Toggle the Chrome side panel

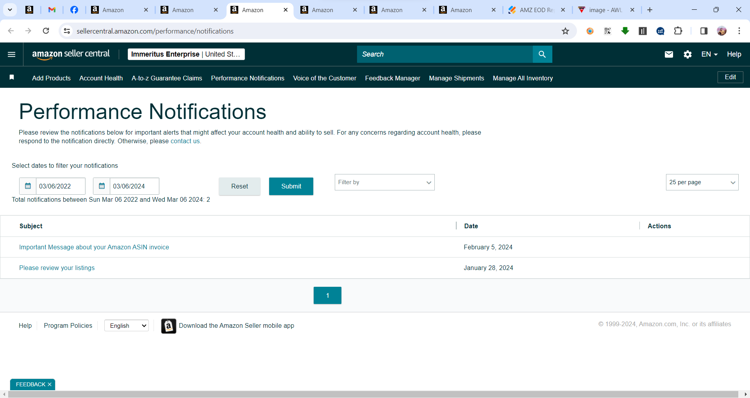point(704,31)
